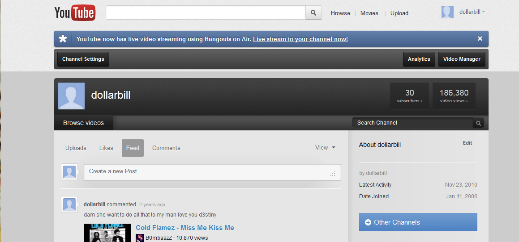Expand the Other Channels section
This screenshot has height=242, width=519.
coord(418,222)
